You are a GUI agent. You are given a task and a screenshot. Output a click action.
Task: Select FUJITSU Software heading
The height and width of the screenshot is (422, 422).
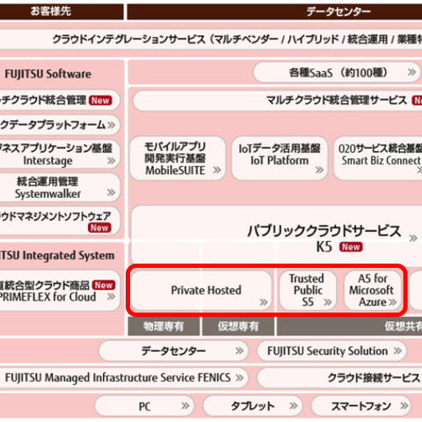coord(48,74)
